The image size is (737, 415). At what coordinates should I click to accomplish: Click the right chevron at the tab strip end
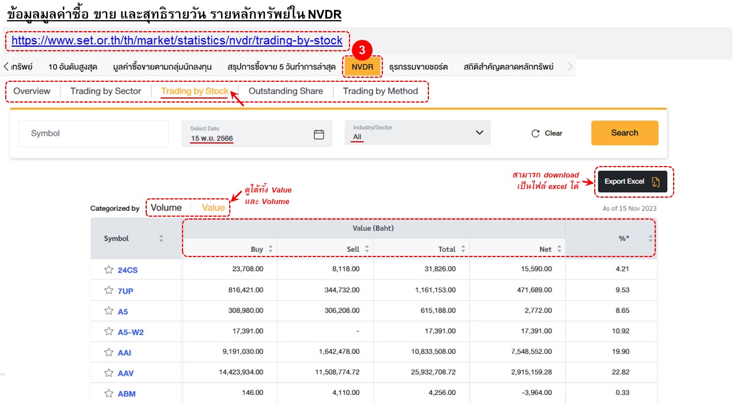point(569,66)
